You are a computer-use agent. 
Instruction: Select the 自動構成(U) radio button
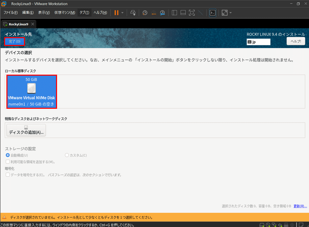click(x=8, y=155)
